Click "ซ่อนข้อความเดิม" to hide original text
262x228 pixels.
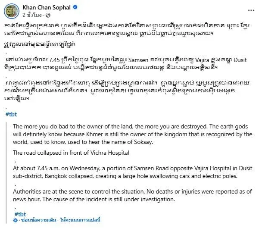[x=37, y=220]
